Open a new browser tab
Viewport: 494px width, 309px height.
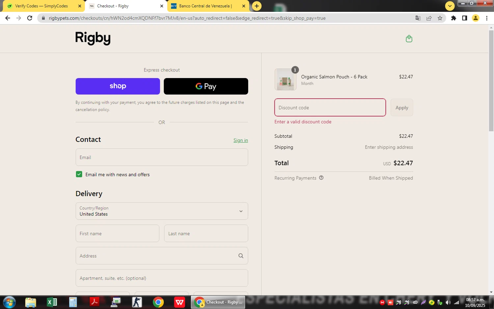click(257, 6)
